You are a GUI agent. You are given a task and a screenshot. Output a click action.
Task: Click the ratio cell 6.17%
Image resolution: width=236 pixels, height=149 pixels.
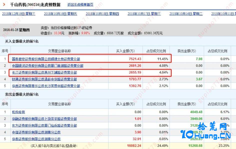pyautogui.click(x=225, y=112)
